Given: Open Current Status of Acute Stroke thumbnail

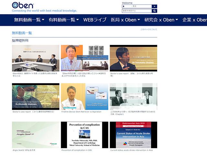Looking at the screenshot, I should [133, 135].
